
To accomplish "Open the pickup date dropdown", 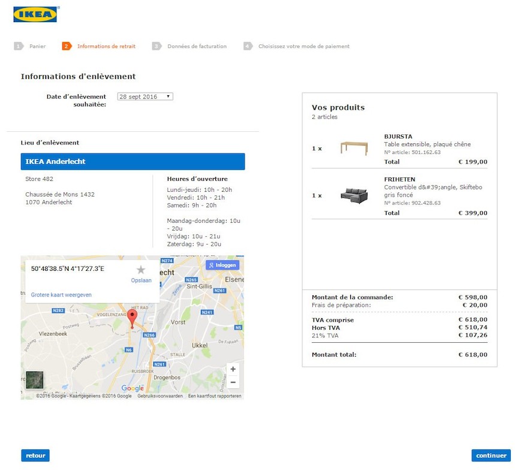I will [145, 96].
